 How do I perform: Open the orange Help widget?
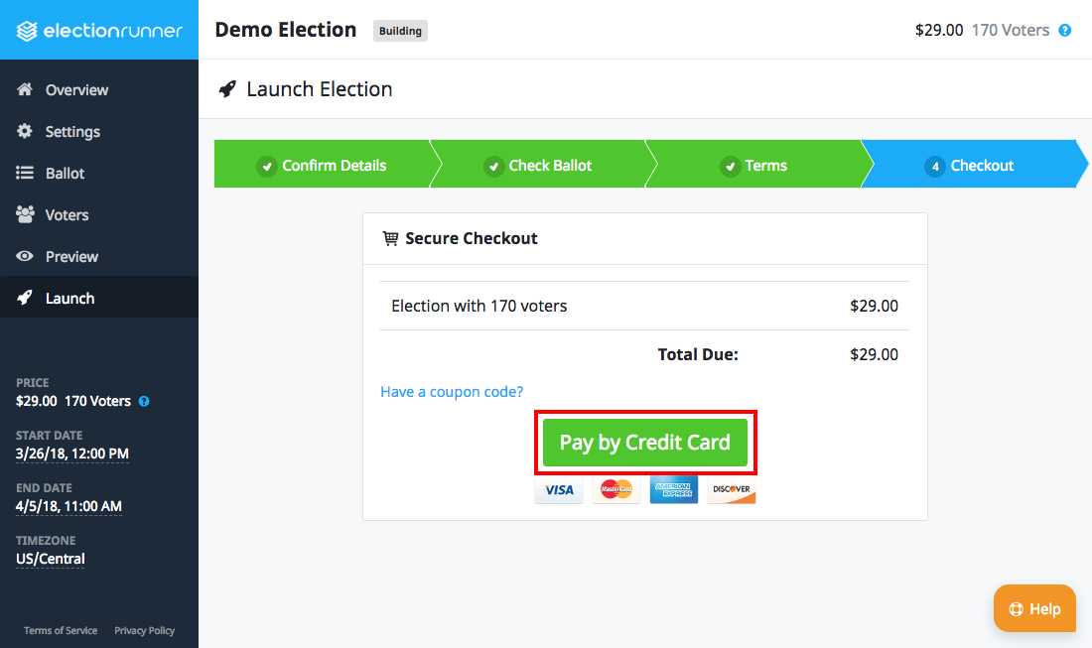[x=1034, y=608]
